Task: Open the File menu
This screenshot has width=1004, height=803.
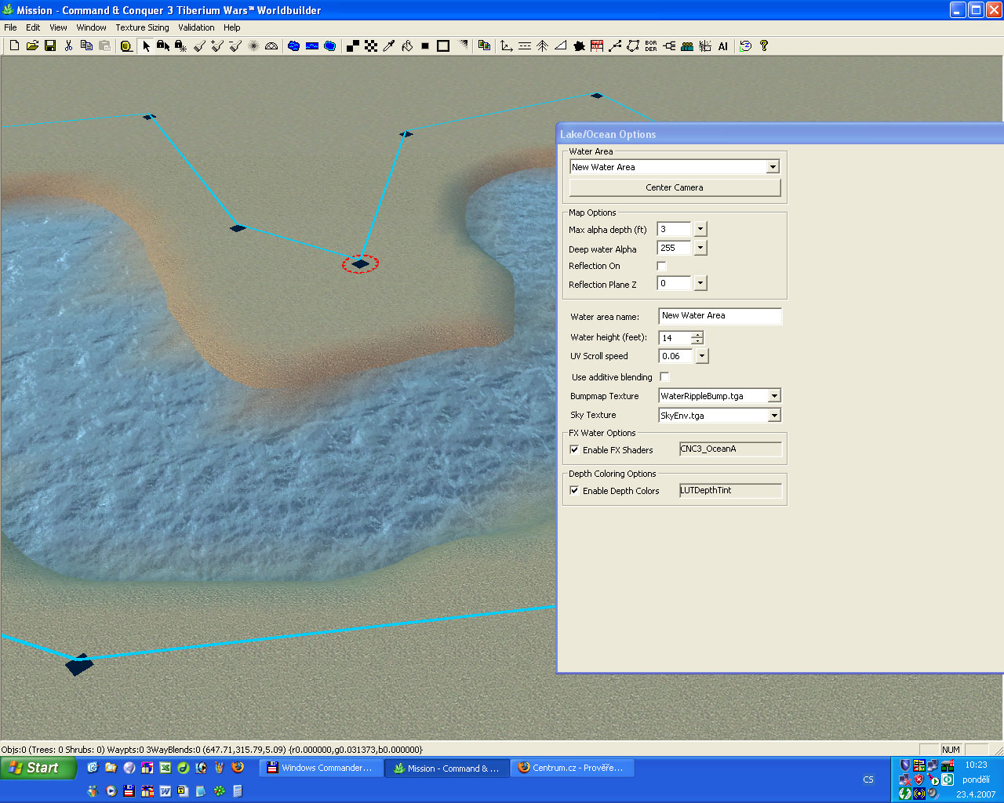Action: point(10,27)
